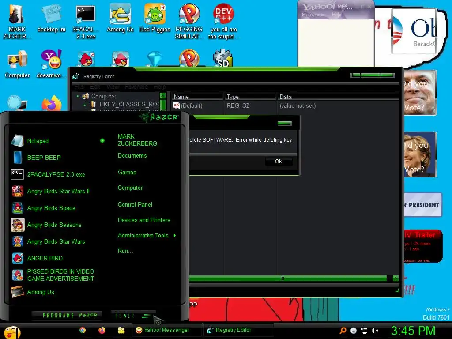Switch to Registry Editor taskbar button
The image size is (452, 339).
[x=238, y=330]
